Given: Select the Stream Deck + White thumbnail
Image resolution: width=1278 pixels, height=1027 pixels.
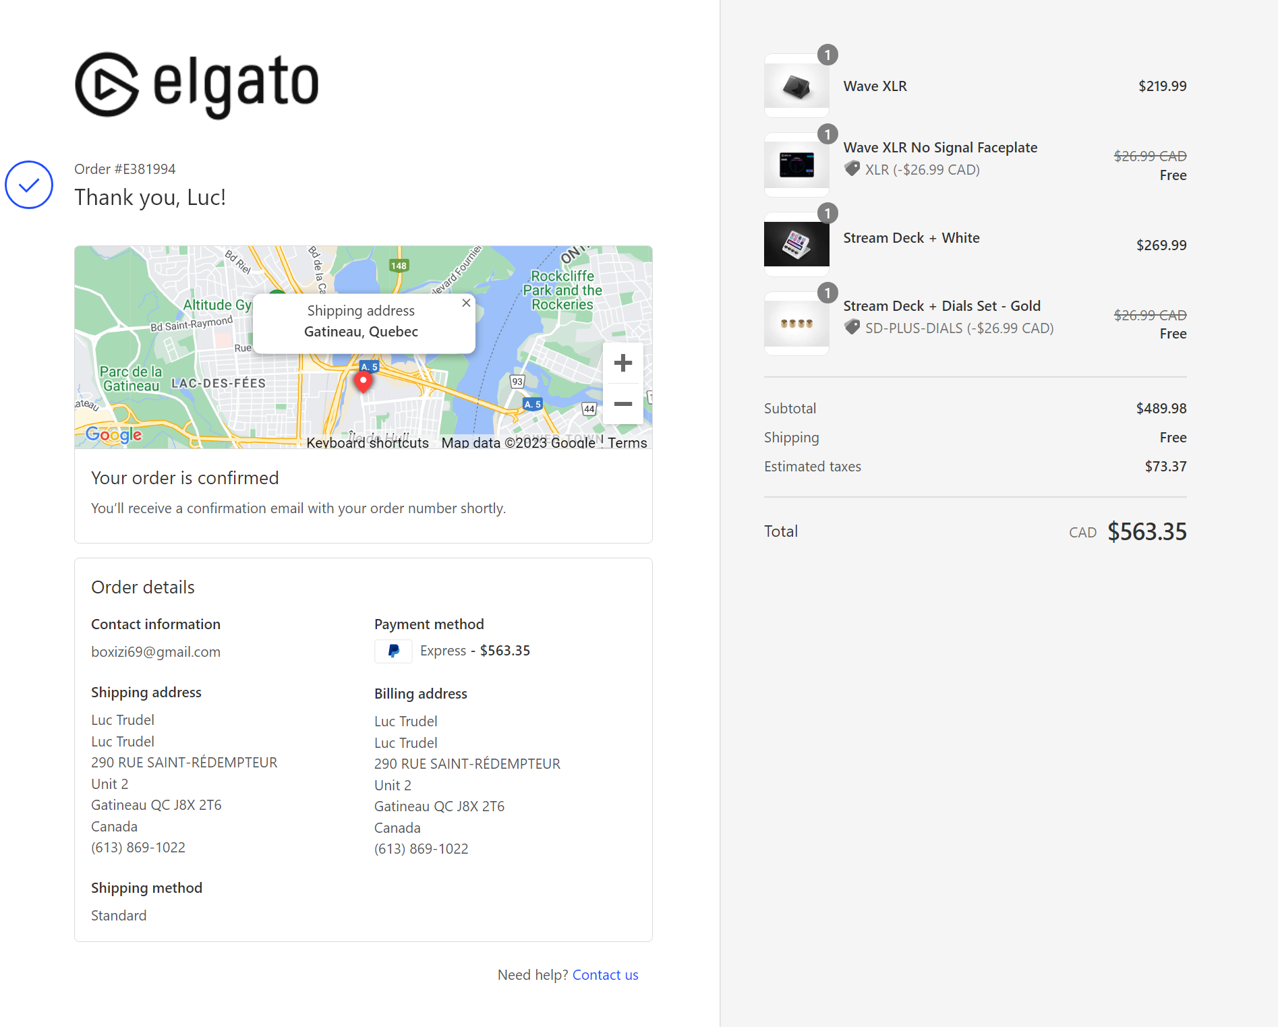Looking at the screenshot, I should [796, 244].
